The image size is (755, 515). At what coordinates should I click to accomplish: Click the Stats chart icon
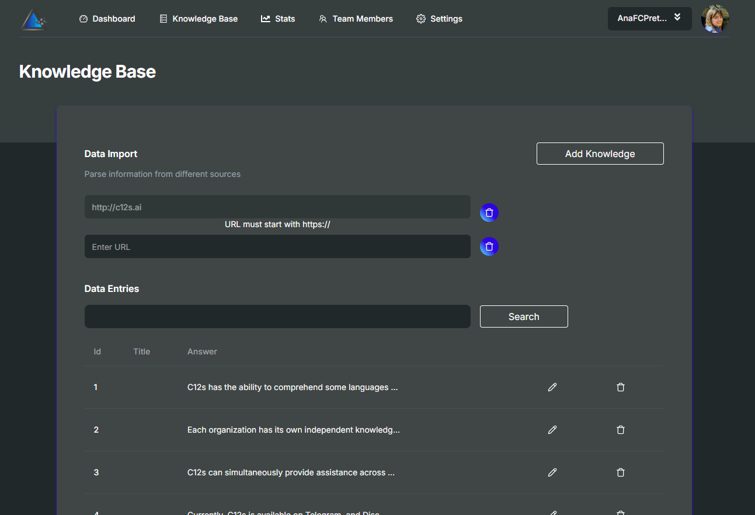(x=265, y=19)
